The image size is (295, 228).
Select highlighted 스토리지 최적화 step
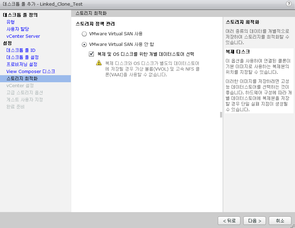(35, 79)
